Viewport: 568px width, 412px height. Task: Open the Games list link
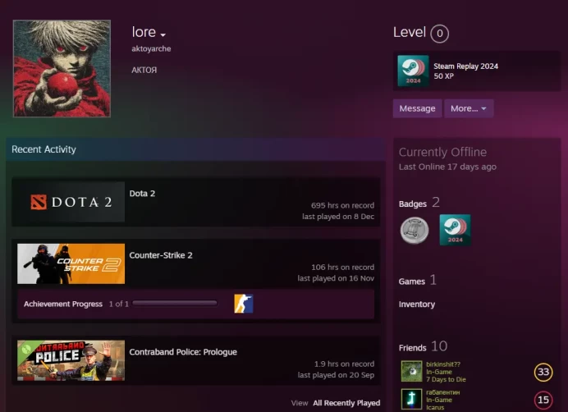[x=411, y=282]
